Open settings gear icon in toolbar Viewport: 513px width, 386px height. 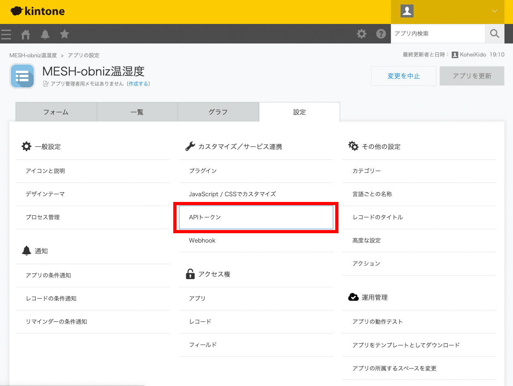361,34
